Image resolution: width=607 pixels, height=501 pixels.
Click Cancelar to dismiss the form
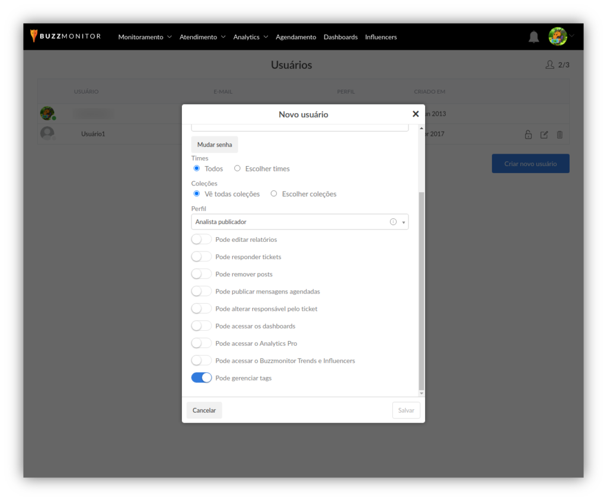pyautogui.click(x=204, y=410)
